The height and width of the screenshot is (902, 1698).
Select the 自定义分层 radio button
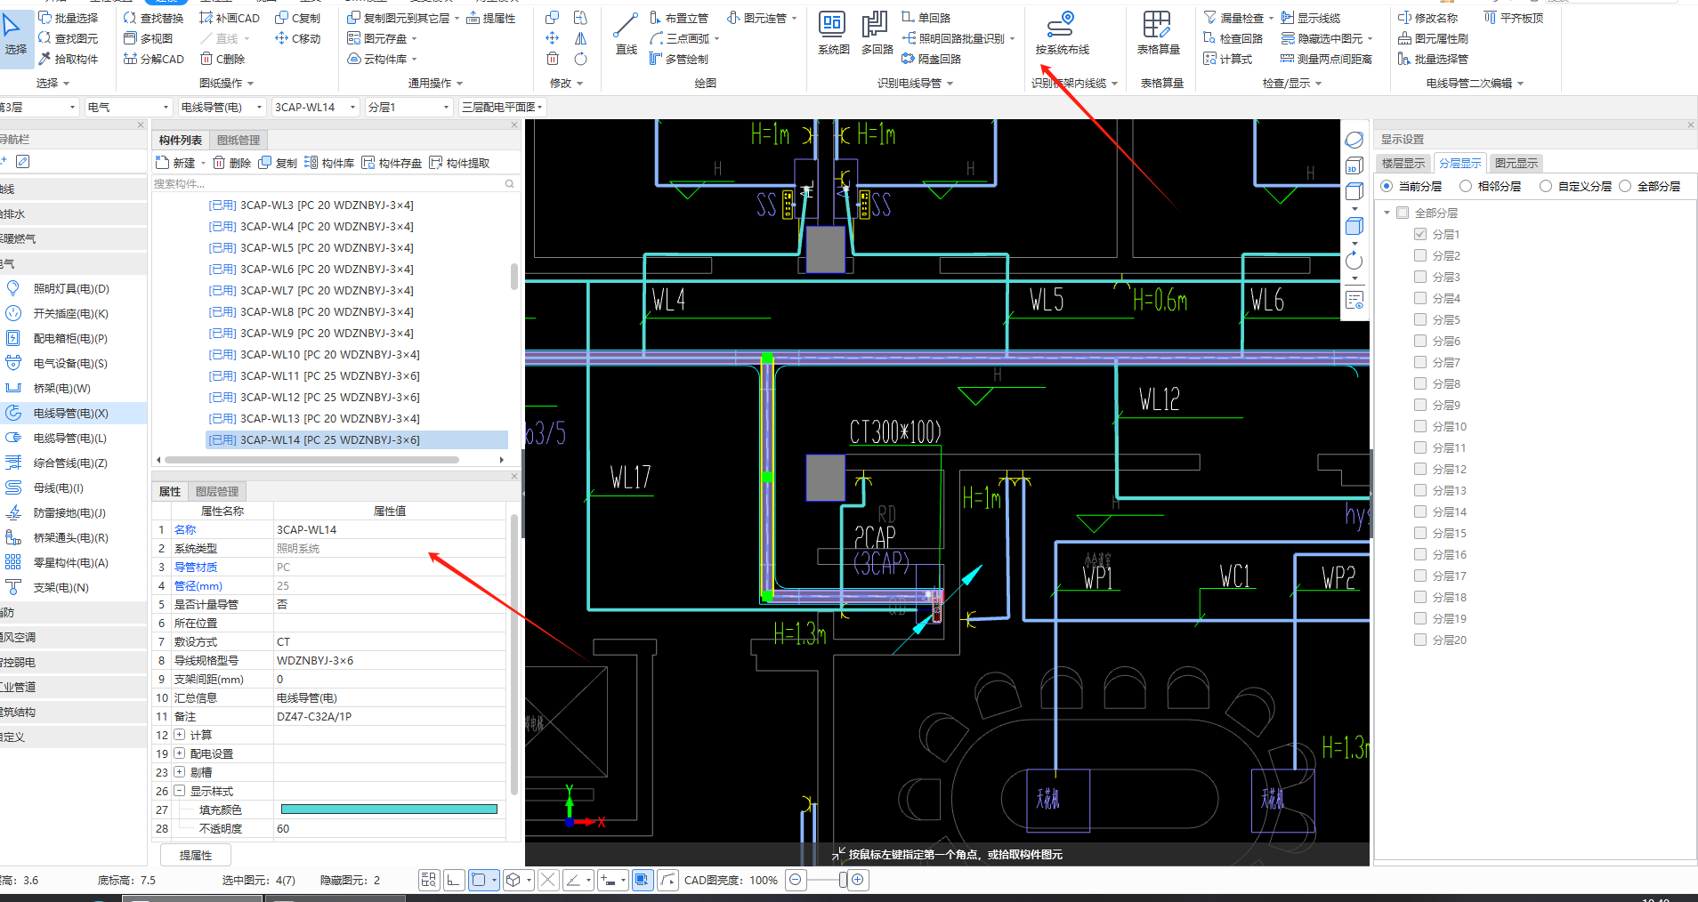point(1546,186)
